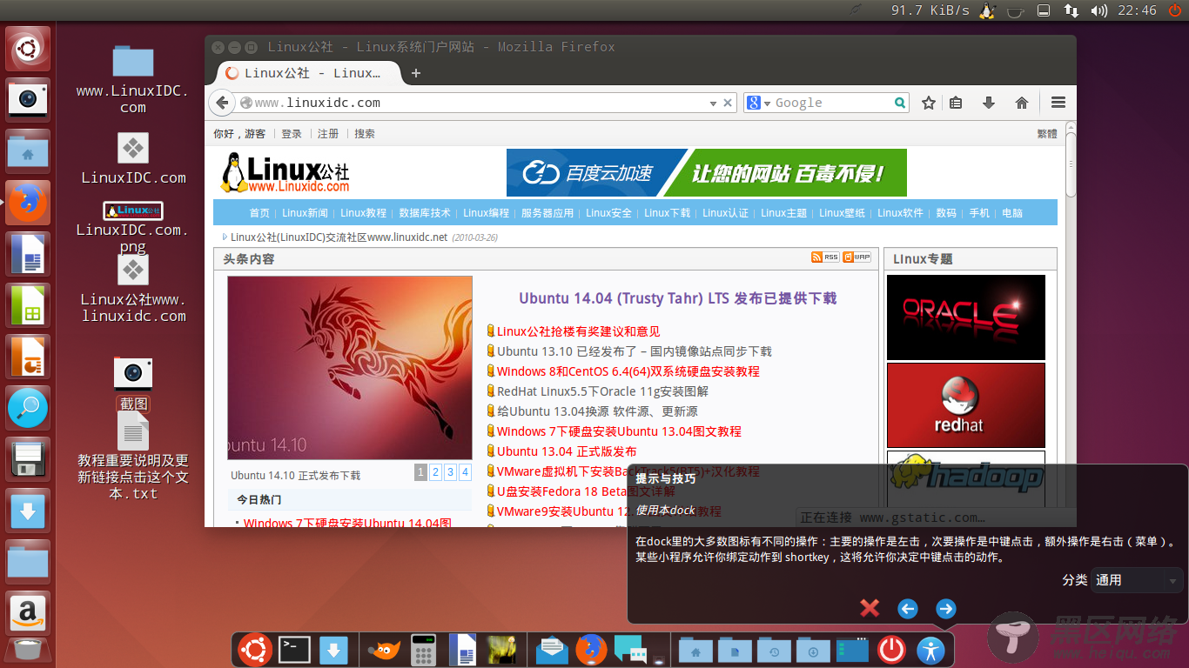
Task: Open the 分类 category dropdown
Action: (x=1137, y=580)
